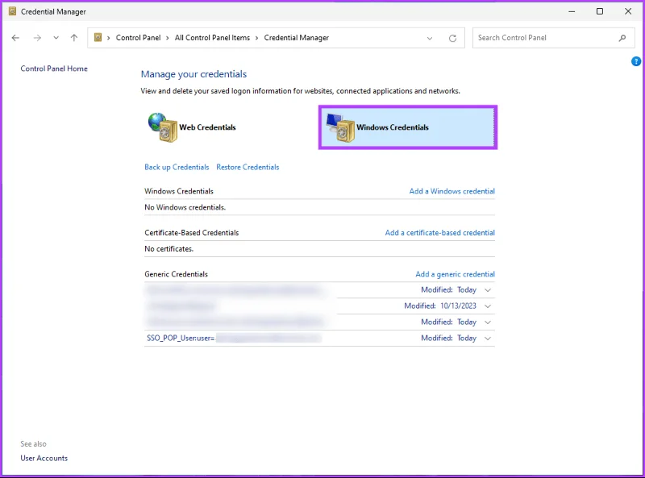Click Restore Credentials link
Viewport: 645px width, 478px height.
(248, 167)
